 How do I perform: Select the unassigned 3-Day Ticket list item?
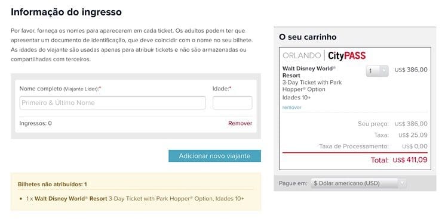pyautogui.click(x=135, y=199)
